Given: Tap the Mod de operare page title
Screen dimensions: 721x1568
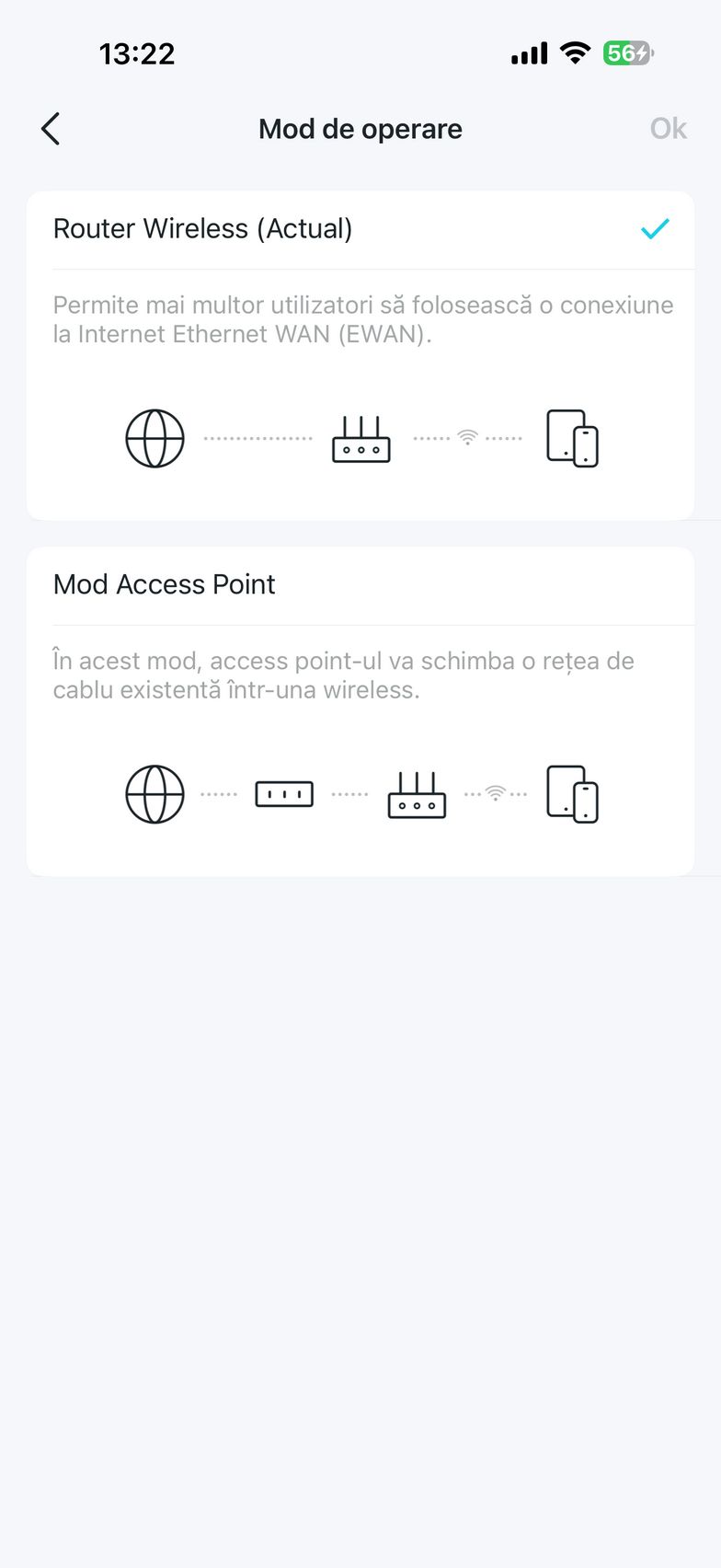Looking at the screenshot, I should coord(360,129).
